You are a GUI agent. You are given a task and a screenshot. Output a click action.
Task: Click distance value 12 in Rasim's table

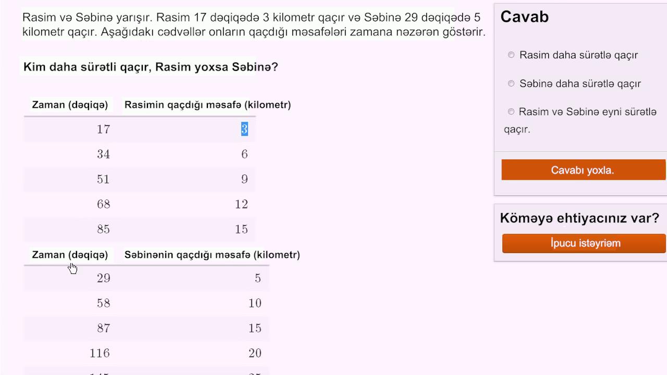tap(241, 204)
